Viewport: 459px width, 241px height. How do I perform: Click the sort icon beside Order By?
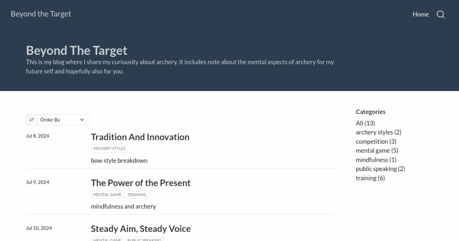32,119
